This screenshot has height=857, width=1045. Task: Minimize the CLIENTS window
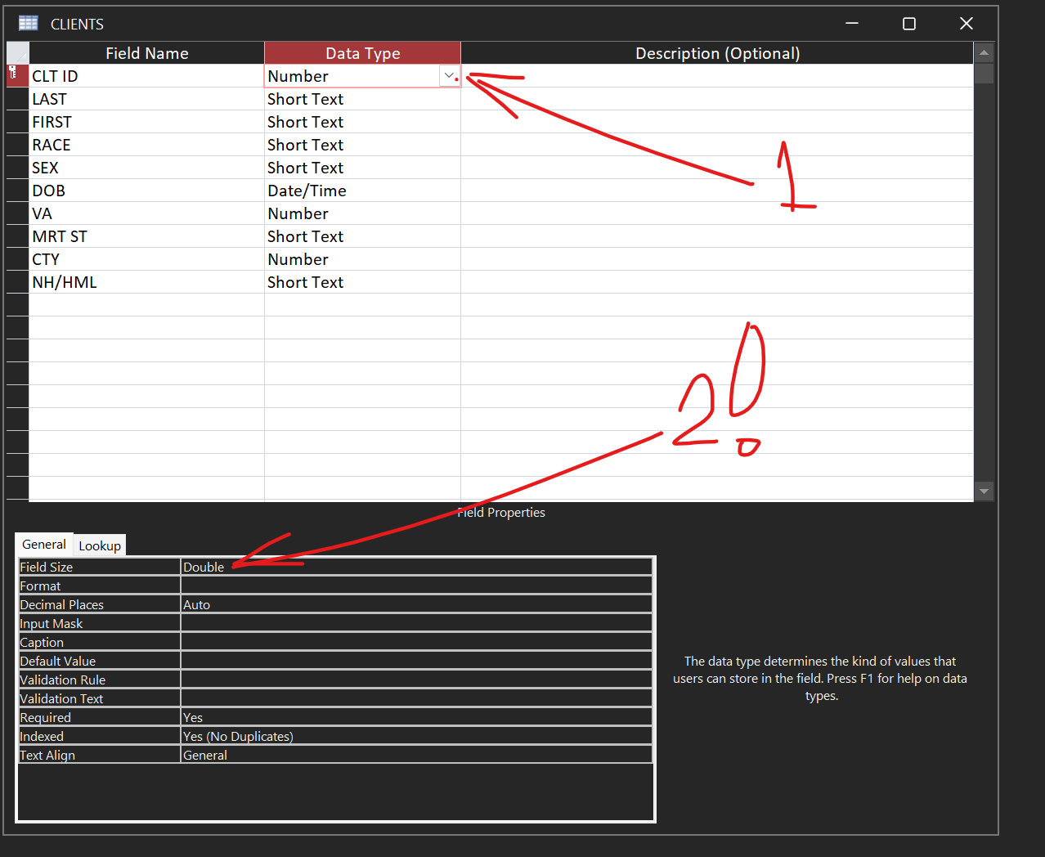pos(852,24)
